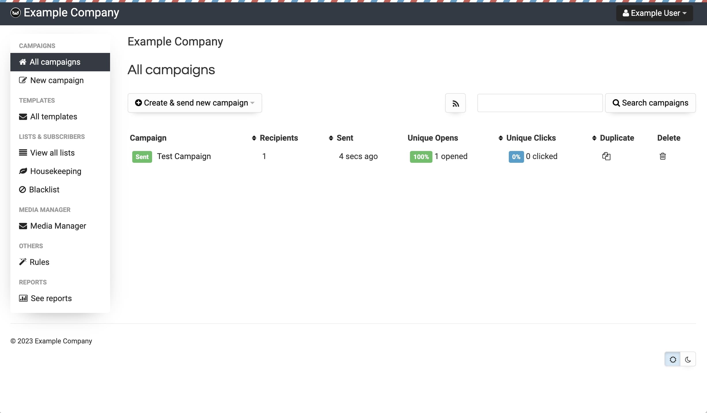The width and height of the screenshot is (707, 413).
Task: Open the Example User dropdown menu
Action: click(655, 13)
